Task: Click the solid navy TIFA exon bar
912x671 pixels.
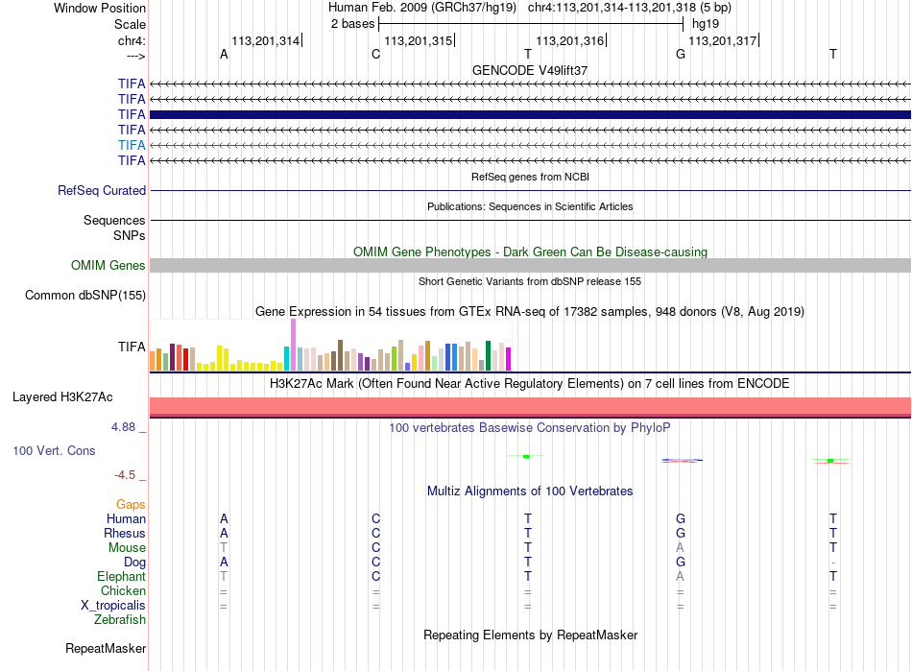Action: tap(530, 114)
